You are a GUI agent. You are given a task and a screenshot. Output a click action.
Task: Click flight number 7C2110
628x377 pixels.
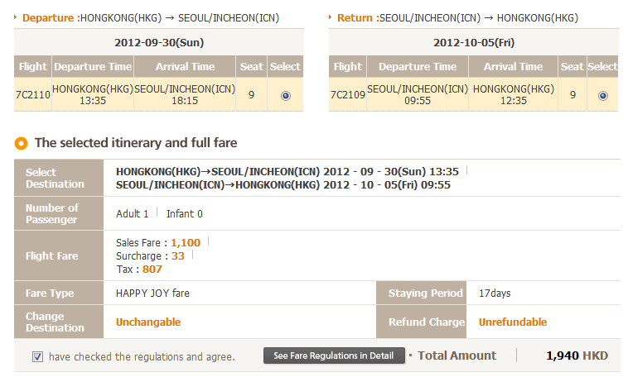point(32,95)
